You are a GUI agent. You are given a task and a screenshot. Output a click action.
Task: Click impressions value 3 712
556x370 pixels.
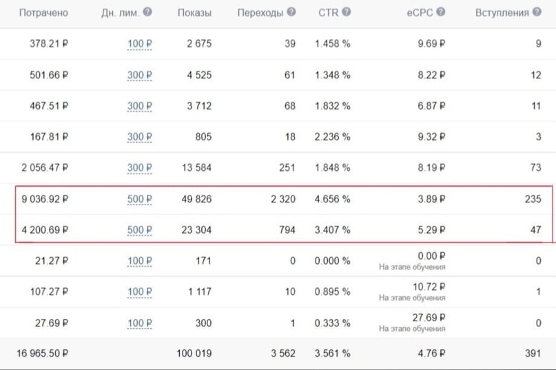pos(199,105)
